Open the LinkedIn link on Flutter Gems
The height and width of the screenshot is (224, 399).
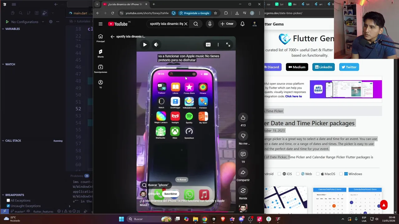(323, 67)
